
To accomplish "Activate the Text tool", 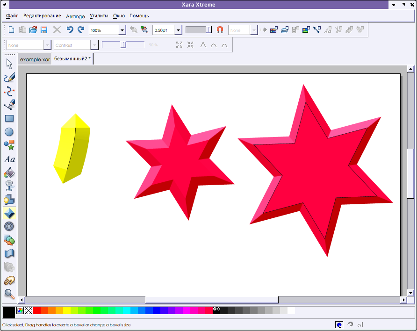I will click(x=9, y=159).
